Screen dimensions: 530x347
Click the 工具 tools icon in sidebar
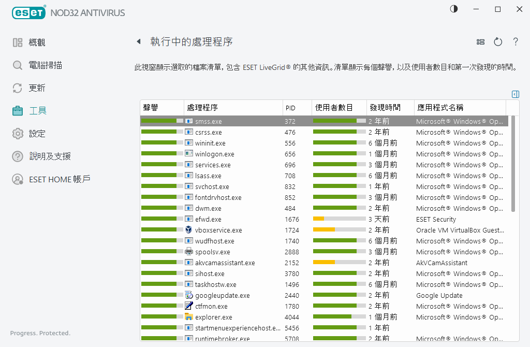[x=17, y=110]
